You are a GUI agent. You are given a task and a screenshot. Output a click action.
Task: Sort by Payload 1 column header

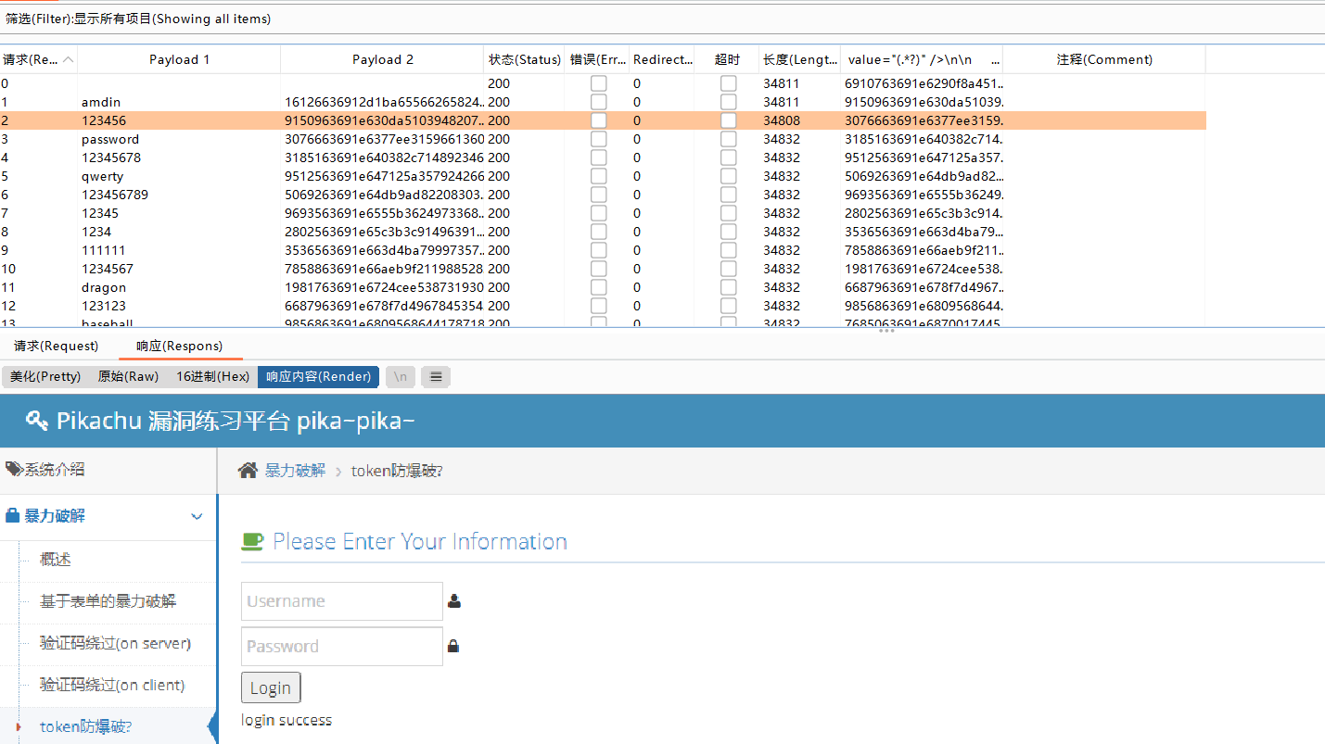[179, 59]
